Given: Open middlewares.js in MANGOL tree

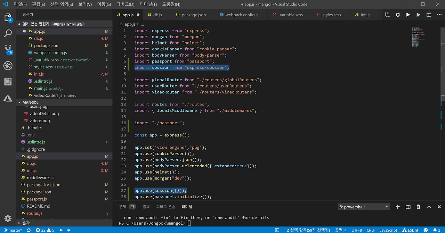Looking at the screenshot, I should pos(64,178).
